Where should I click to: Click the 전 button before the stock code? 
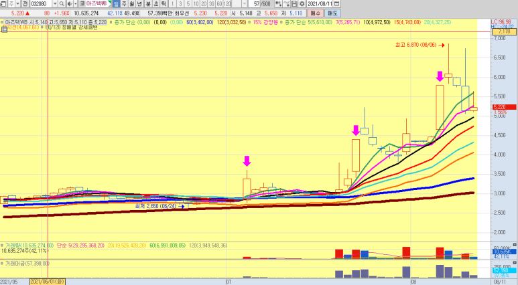click(x=25, y=4)
